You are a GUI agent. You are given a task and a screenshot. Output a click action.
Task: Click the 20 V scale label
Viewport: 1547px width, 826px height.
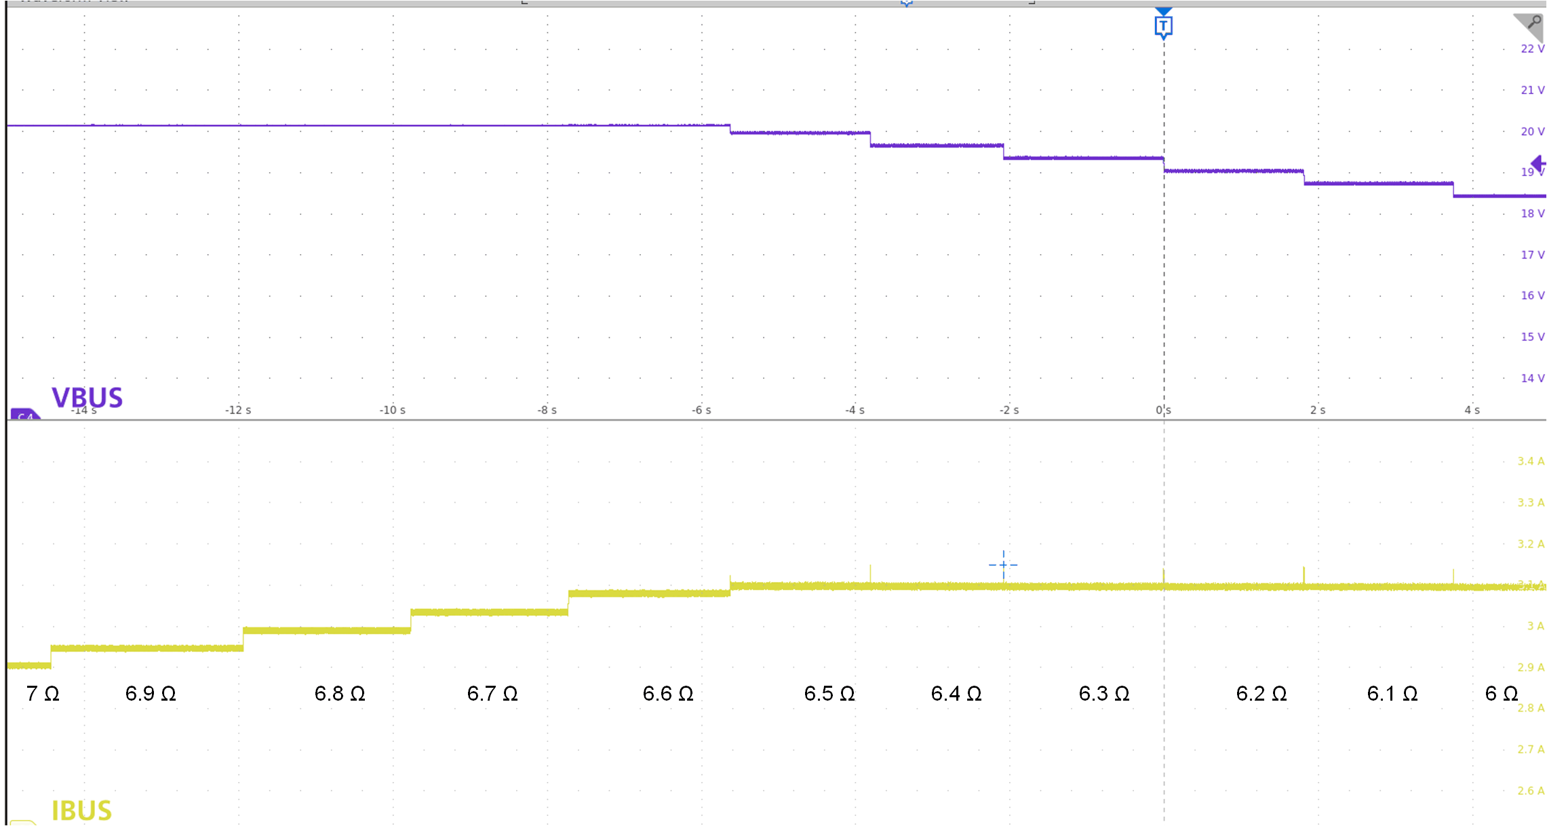(1532, 131)
